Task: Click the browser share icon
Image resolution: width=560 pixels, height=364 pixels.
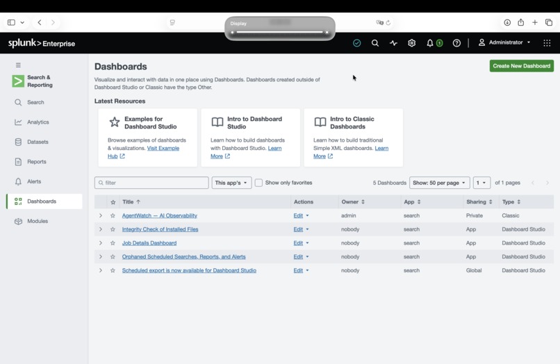Action: click(x=520, y=22)
